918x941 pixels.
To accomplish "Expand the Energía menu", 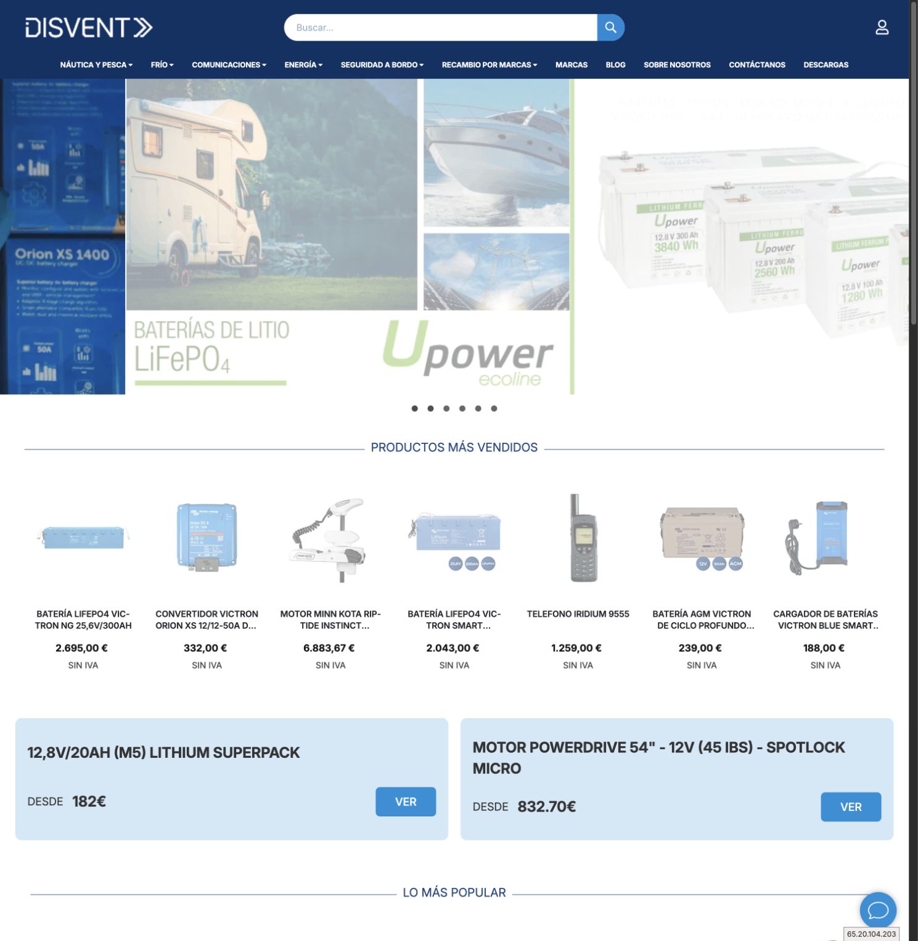I will pyautogui.click(x=303, y=65).
